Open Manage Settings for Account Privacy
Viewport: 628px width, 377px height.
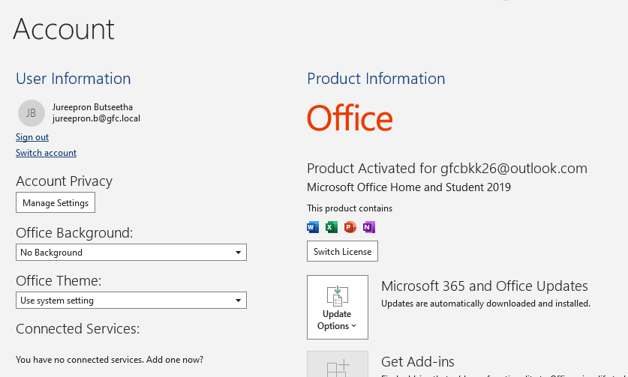click(56, 203)
